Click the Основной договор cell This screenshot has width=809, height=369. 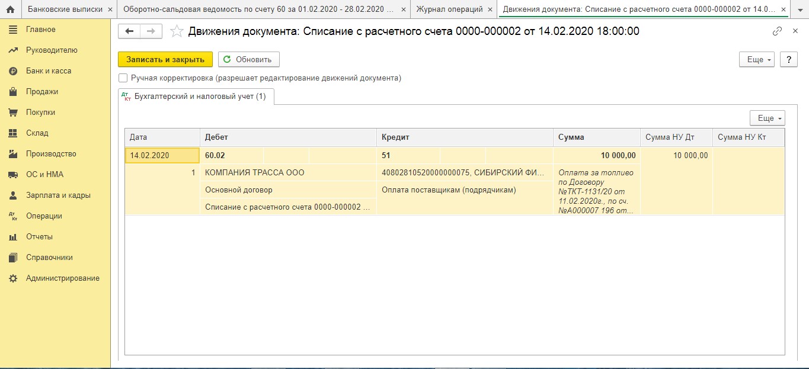coord(288,190)
